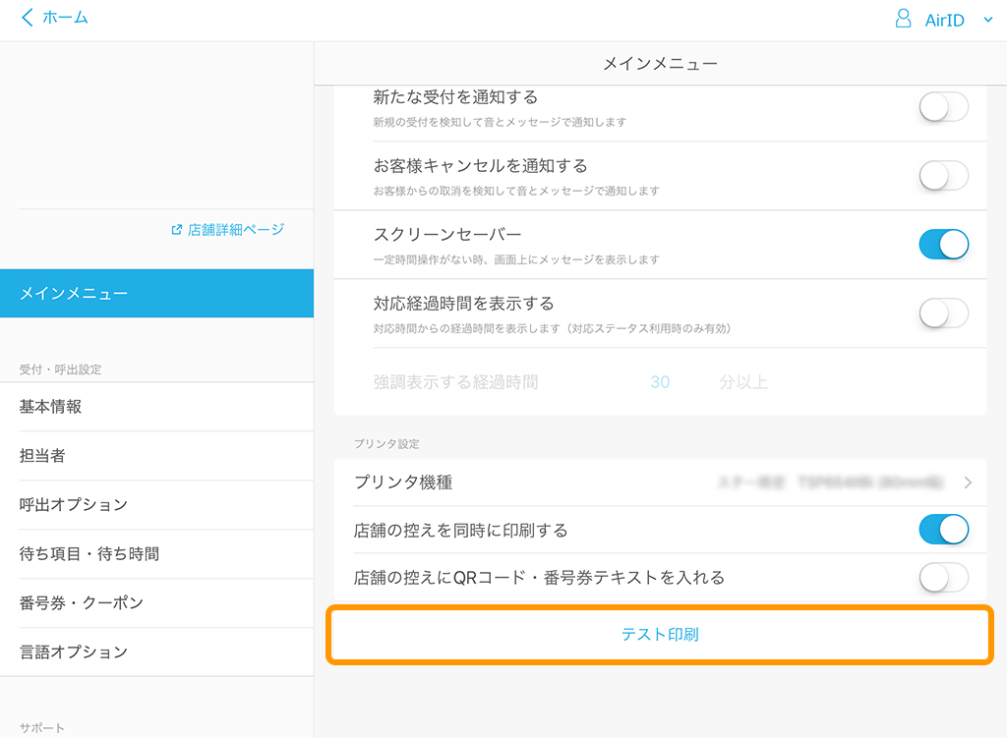Screen dimensions: 1007x738
Task: Open 基本情報 in the sidebar
Action: pyautogui.click(x=156, y=407)
